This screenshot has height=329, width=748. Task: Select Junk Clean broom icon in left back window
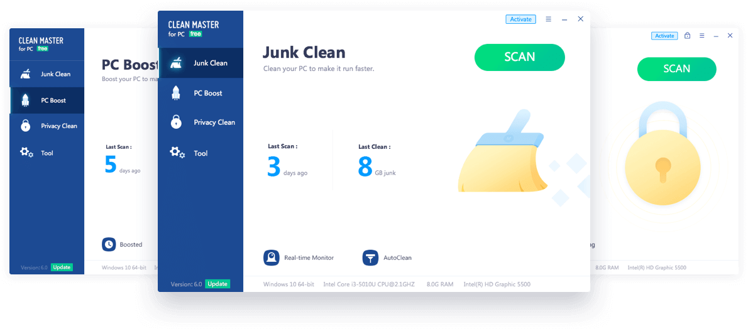point(25,74)
